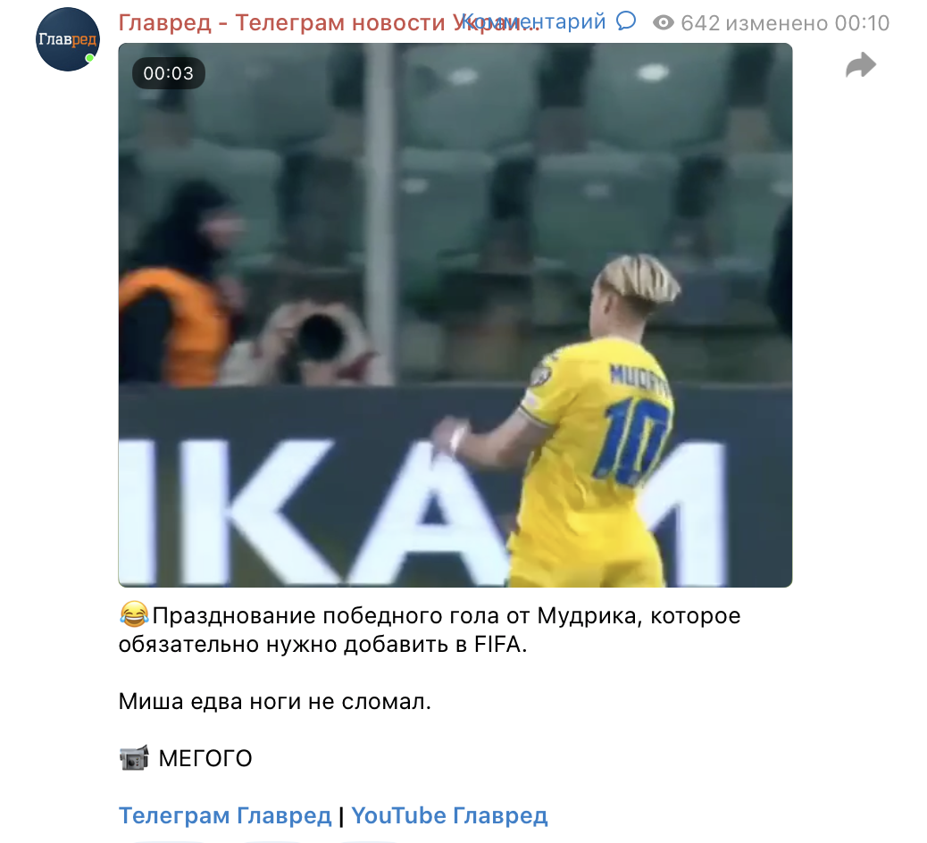This screenshot has width=927, height=843.
Task: Click the МЕГОГО source text
Action: [x=205, y=758]
